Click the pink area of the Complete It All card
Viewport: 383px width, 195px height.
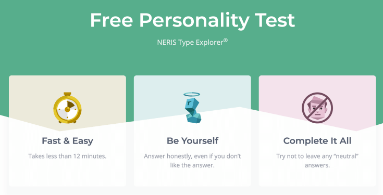click(x=354, y=98)
